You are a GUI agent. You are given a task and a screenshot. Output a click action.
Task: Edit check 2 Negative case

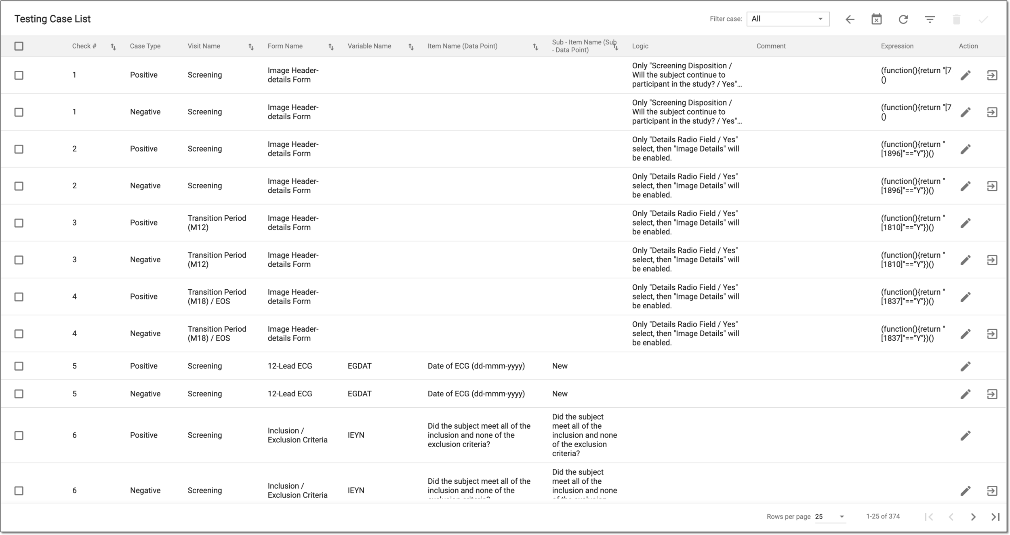tap(966, 186)
